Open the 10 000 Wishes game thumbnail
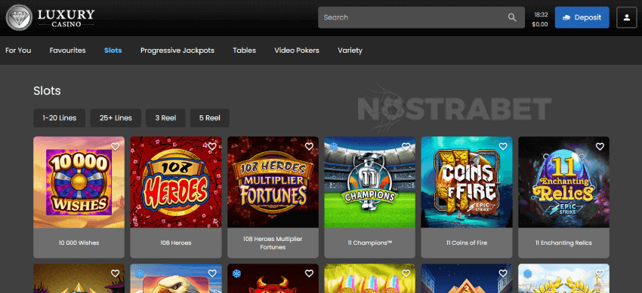This screenshot has width=642, height=293. (x=79, y=182)
